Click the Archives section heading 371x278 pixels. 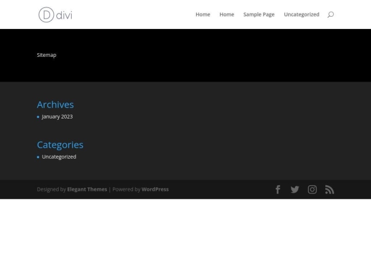(55, 104)
